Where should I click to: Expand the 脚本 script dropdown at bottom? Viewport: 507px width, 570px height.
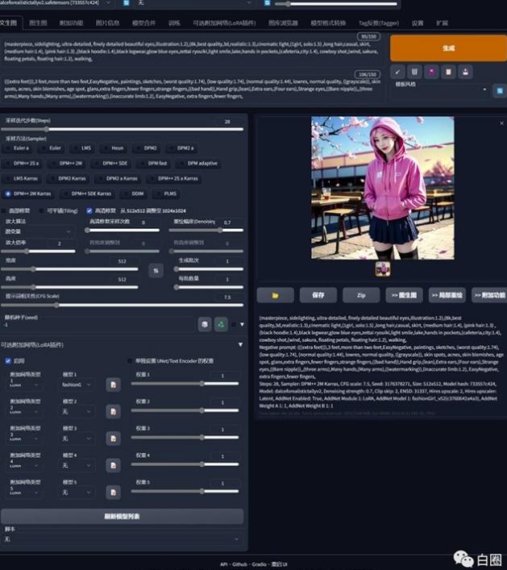click(x=123, y=539)
